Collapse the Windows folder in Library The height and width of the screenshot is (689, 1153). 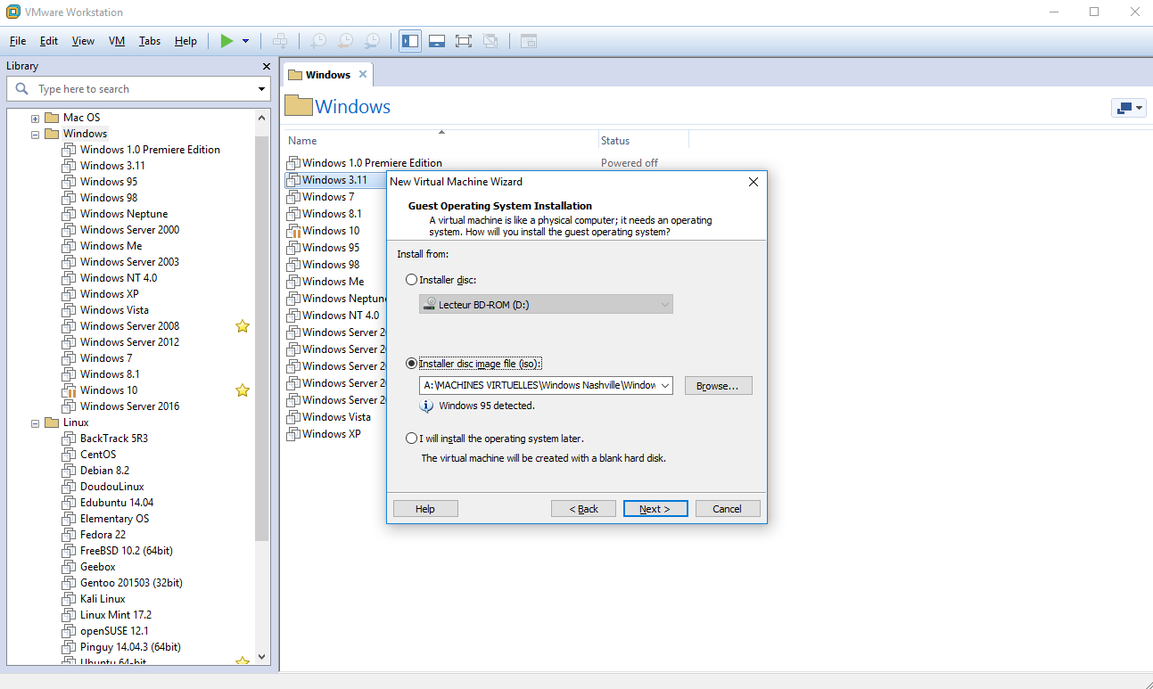click(x=35, y=134)
